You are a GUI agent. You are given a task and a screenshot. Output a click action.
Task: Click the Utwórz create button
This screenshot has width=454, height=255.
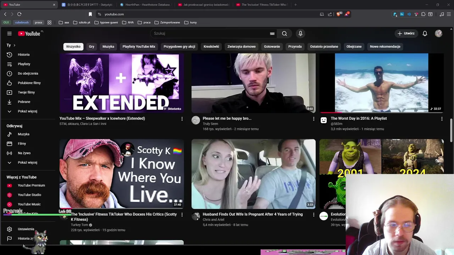pyautogui.click(x=406, y=33)
